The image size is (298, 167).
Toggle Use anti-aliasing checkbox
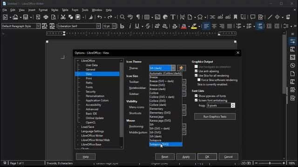[x=196, y=71]
